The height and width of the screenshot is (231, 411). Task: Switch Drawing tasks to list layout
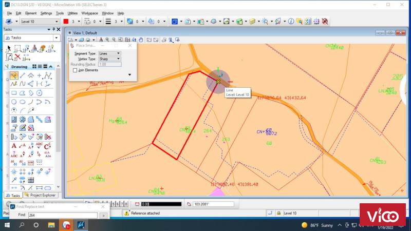(40, 67)
